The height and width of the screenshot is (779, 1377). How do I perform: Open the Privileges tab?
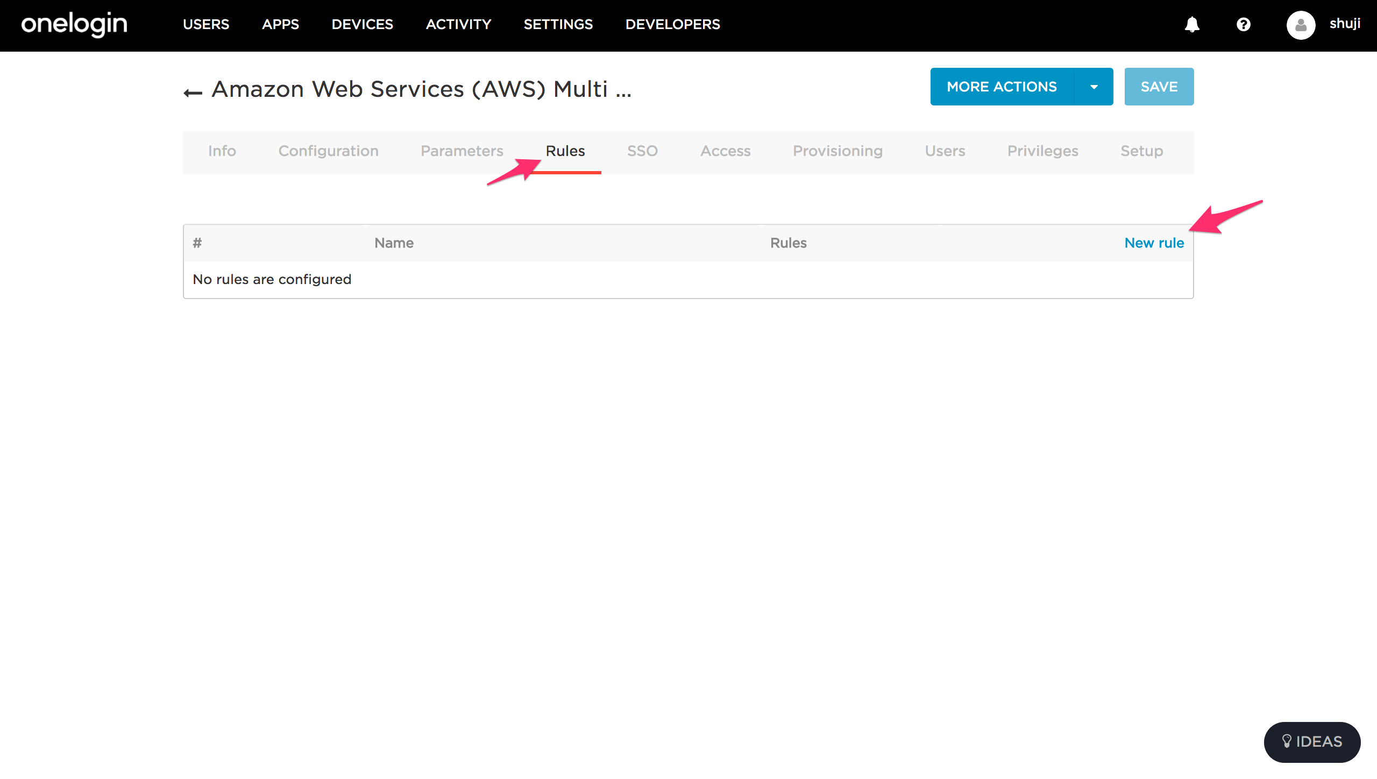1042,151
